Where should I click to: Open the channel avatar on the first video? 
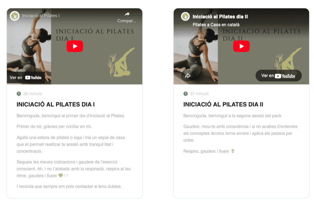point(15,16)
